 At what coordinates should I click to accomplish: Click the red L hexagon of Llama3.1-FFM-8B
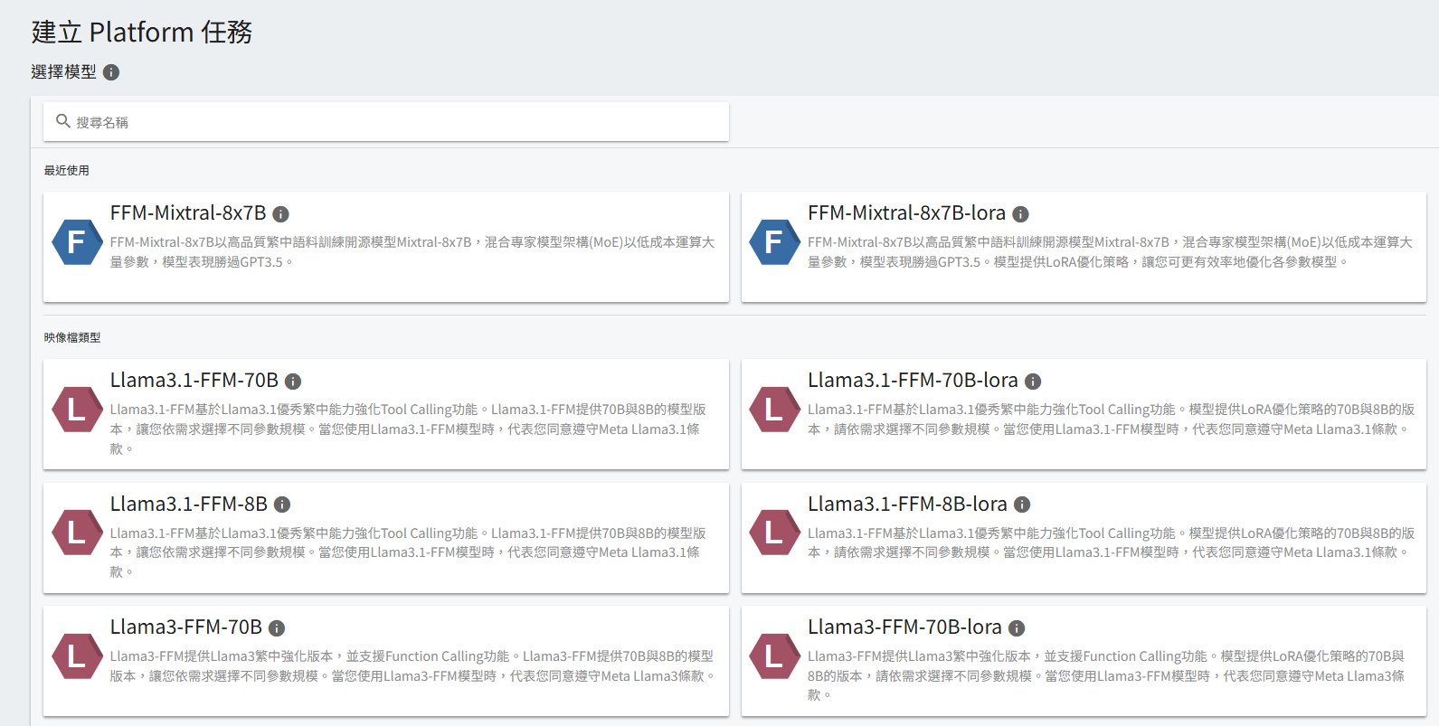[77, 533]
